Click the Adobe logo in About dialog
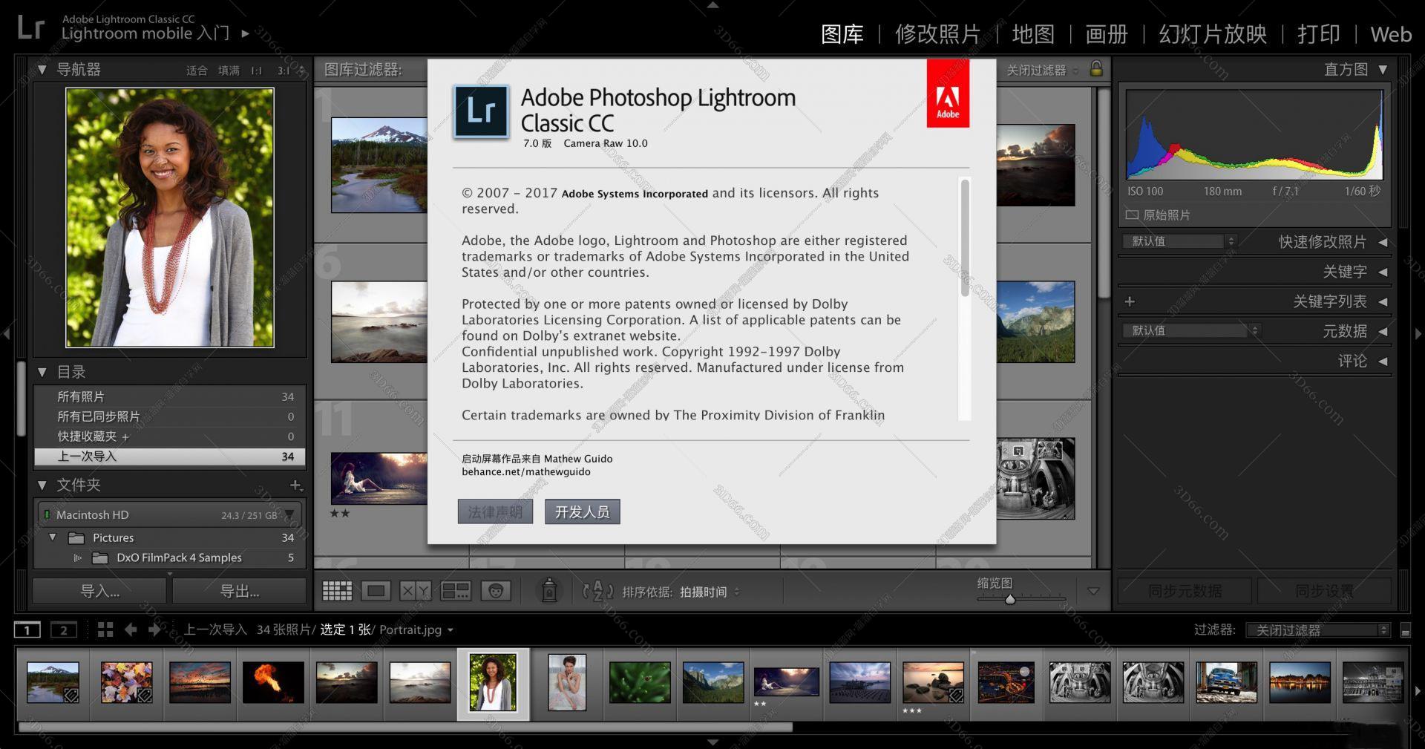The width and height of the screenshot is (1425, 749). click(x=948, y=94)
